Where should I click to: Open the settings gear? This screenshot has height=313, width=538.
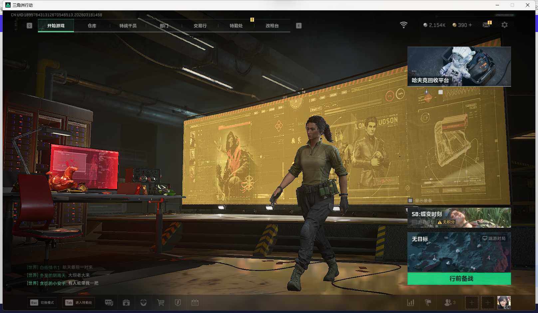(x=504, y=25)
